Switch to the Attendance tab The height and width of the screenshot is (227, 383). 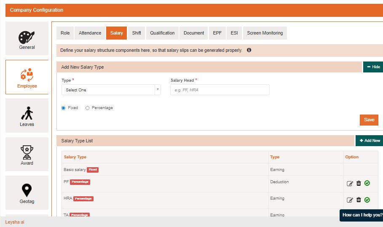[90, 33]
